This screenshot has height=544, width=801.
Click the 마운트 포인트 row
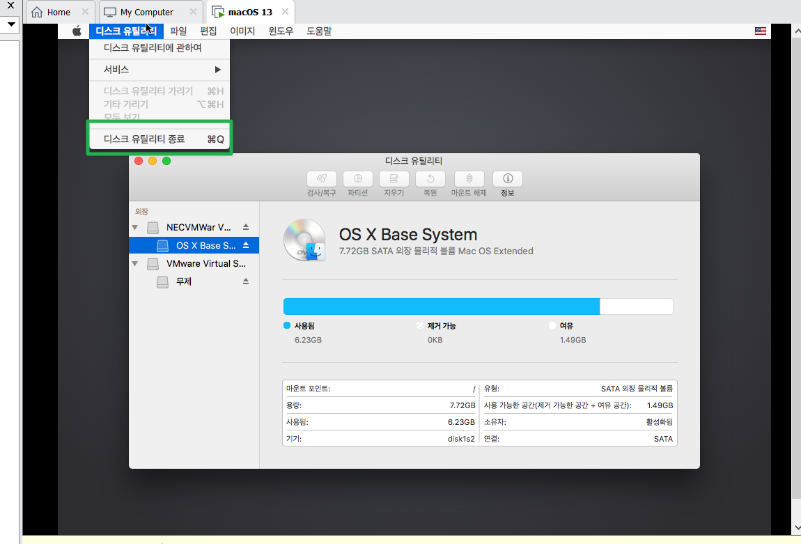pyautogui.click(x=381, y=389)
